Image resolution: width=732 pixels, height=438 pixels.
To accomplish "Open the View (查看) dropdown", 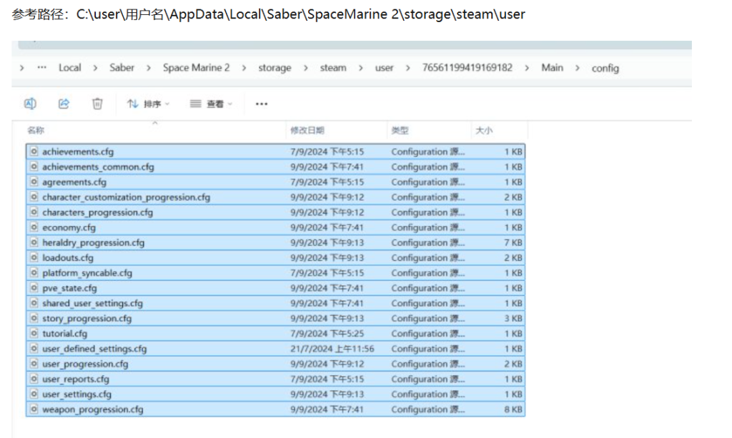I will tap(211, 104).
